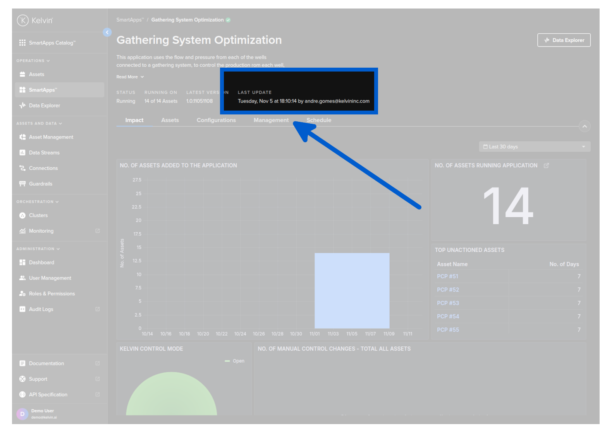Open the PCP #51 asset link
The image size is (612, 433).
[x=447, y=276]
